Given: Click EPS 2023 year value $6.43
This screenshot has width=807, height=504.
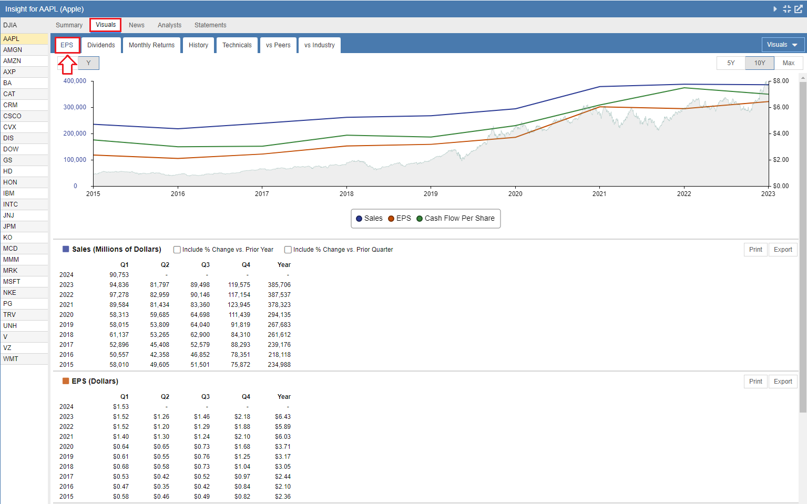Looking at the screenshot, I should click(283, 417).
